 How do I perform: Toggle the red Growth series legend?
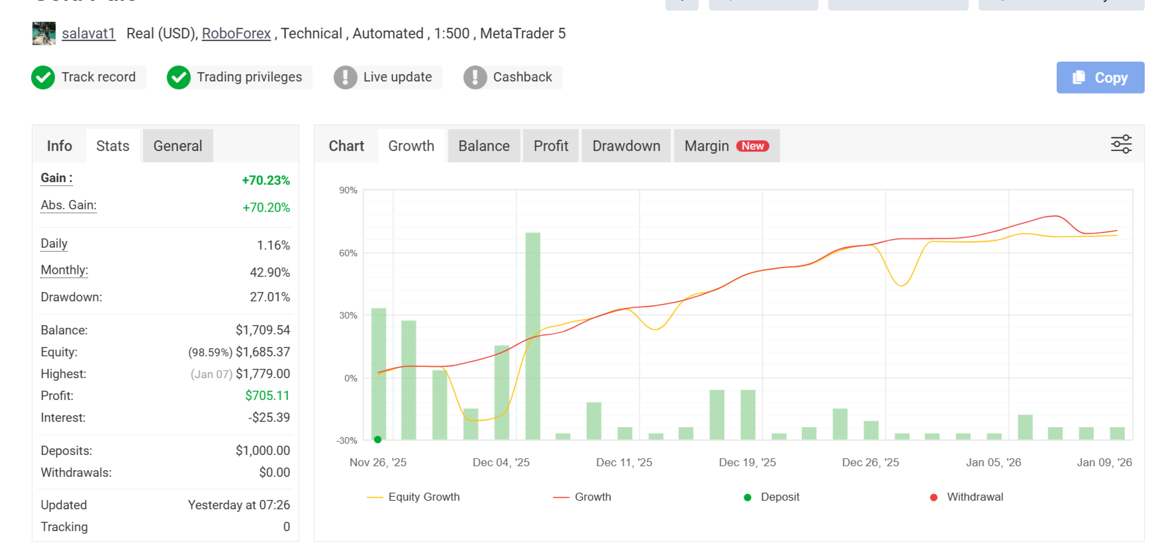583,497
